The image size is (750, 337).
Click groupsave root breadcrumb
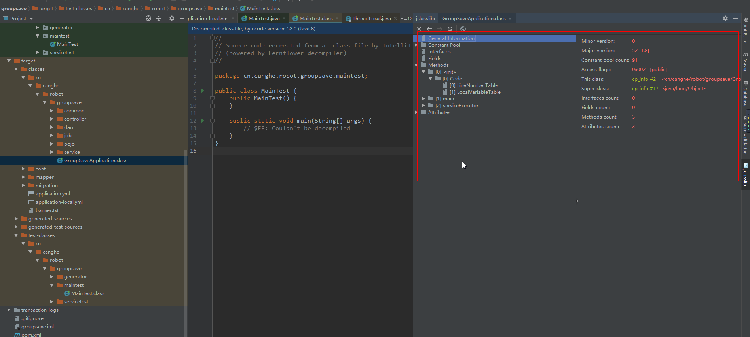[14, 8]
